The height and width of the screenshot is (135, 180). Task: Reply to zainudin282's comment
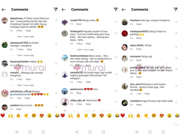pos(88,82)
